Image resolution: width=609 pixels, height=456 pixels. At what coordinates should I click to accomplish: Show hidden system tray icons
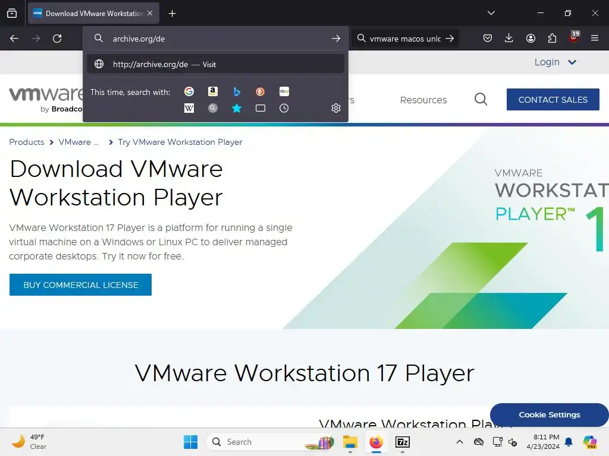(460, 442)
